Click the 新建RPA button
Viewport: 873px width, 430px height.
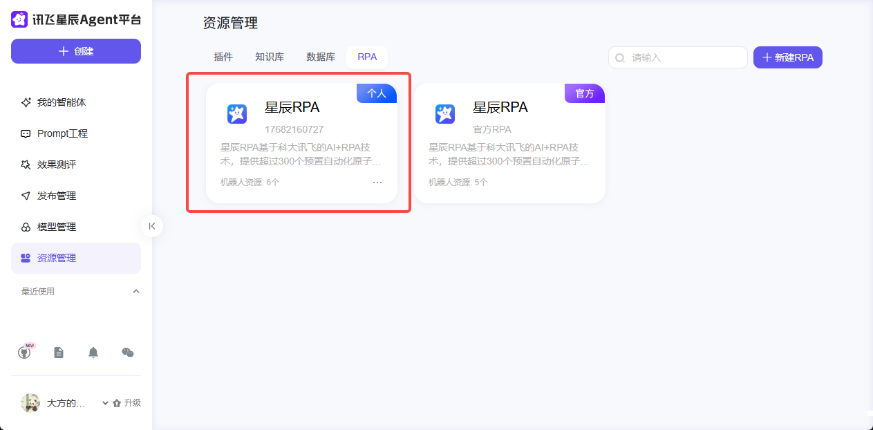tap(787, 57)
